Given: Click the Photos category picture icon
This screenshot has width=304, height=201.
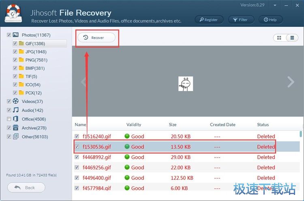Looking at the screenshot, I should [x=16, y=35].
